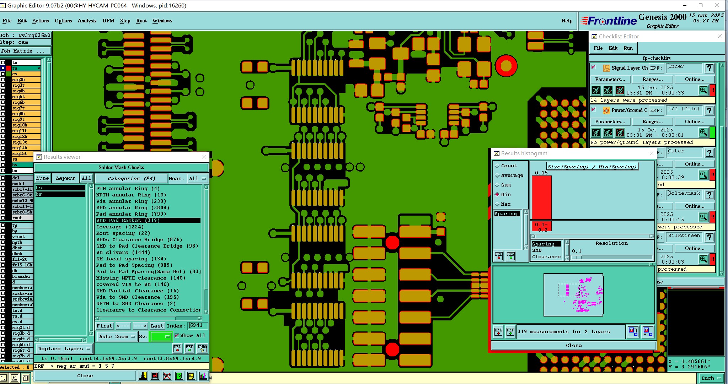Click the yellow notes report icon
The width and height of the screenshot is (728, 384).
click(191, 376)
